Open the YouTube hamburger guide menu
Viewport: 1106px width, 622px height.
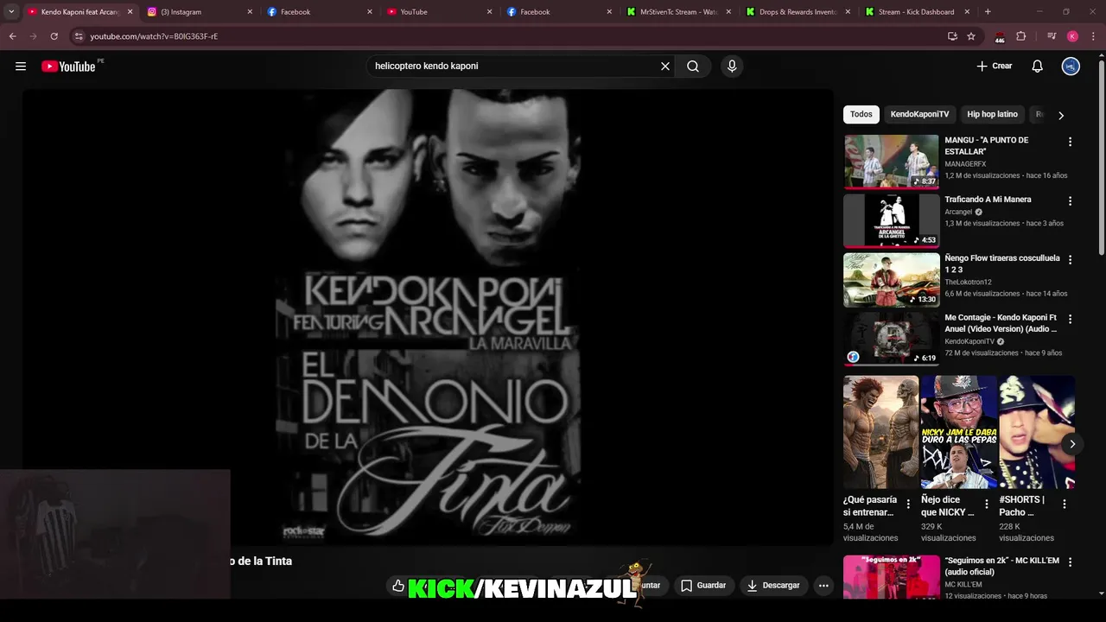pos(21,67)
